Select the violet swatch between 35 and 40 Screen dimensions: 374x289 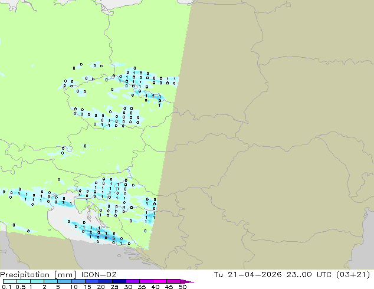click(x=146, y=281)
